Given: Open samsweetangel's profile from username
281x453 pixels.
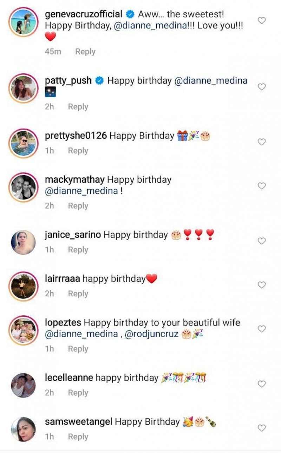Looking at the screenshot, I should (x=79, y=421).
